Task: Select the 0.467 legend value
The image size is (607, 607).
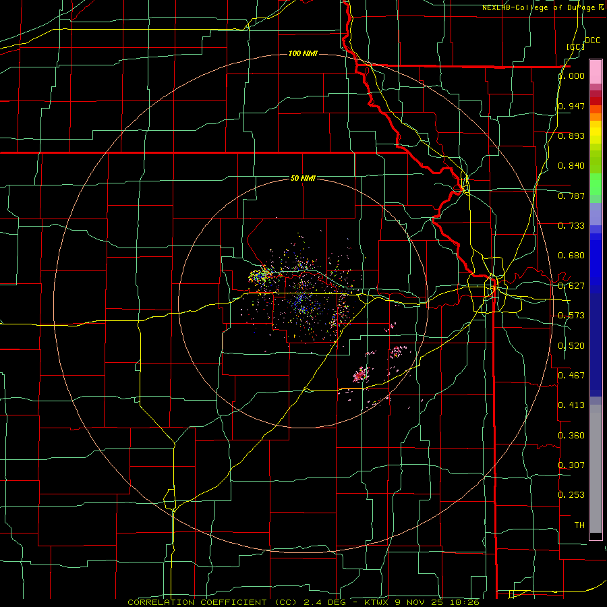Action: [x=571, y=375]
